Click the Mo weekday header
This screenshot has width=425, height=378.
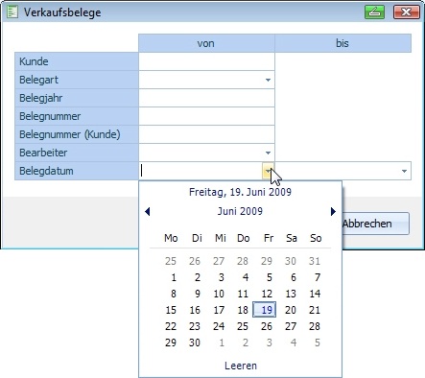(x=171, y=238)
